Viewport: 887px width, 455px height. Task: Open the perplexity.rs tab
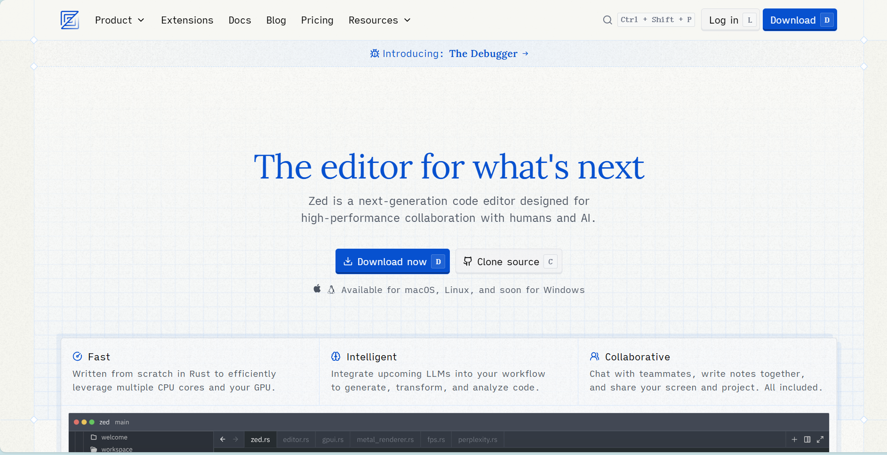click(x=478, y=439)
